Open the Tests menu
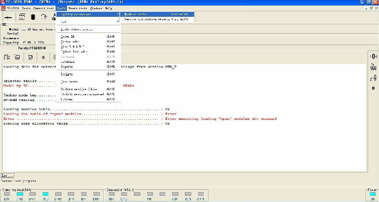 27,8
